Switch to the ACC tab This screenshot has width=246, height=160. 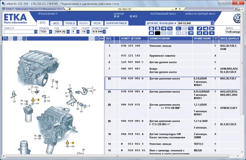pyautogui.click(x=56, y=23)
